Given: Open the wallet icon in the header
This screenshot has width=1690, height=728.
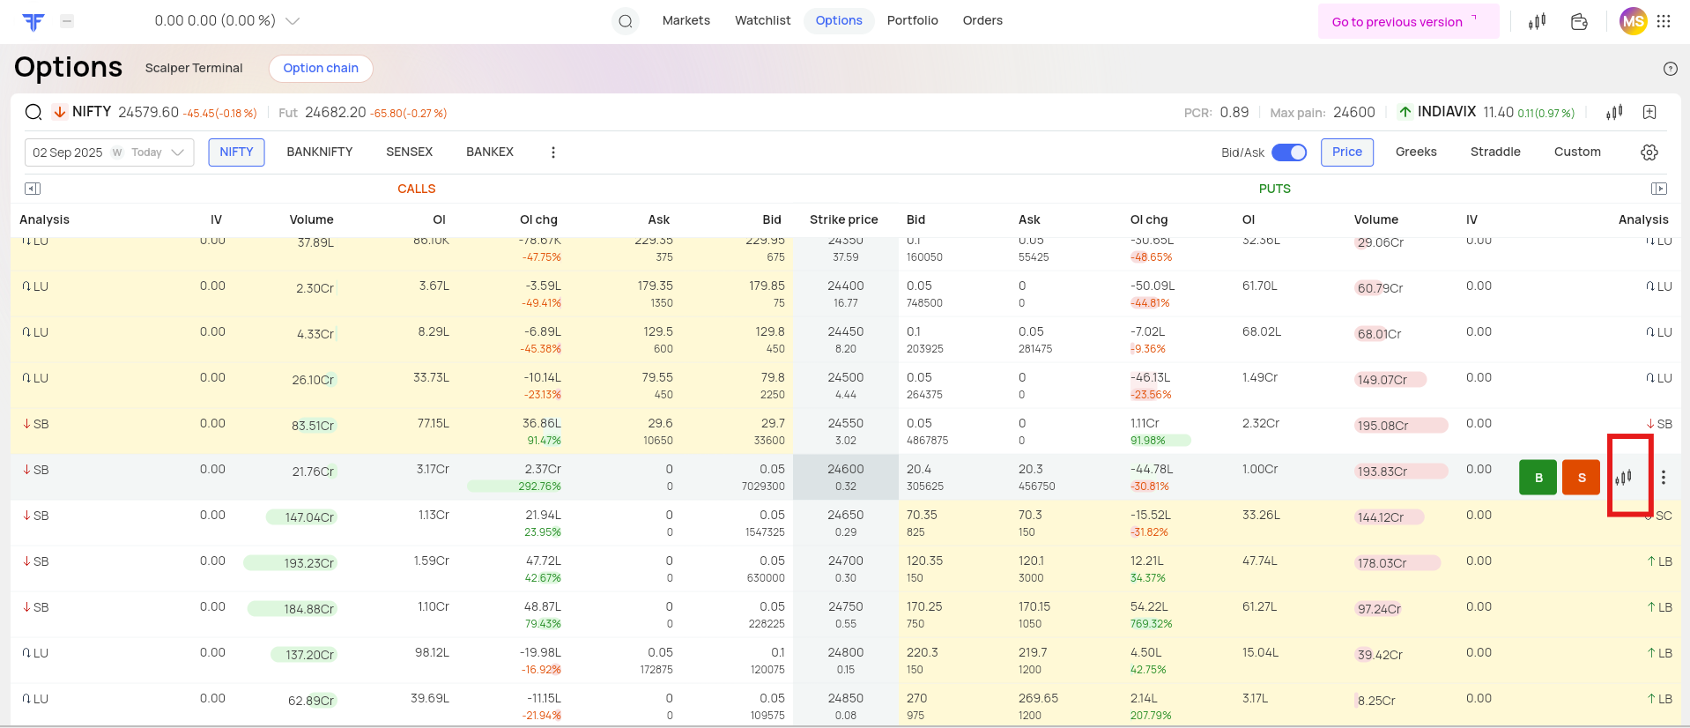Looking at the screenshot, I should click(x=1579, y=22).
